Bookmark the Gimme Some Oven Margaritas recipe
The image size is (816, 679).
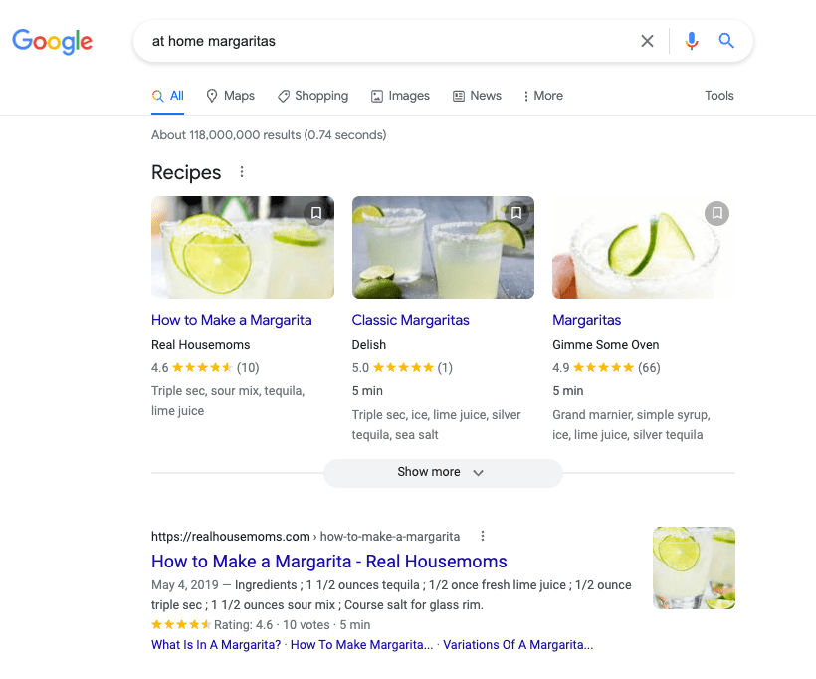coord(716,213)
